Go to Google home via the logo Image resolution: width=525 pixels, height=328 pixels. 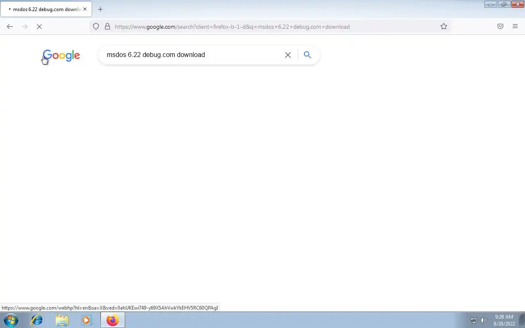pos(61,55)
